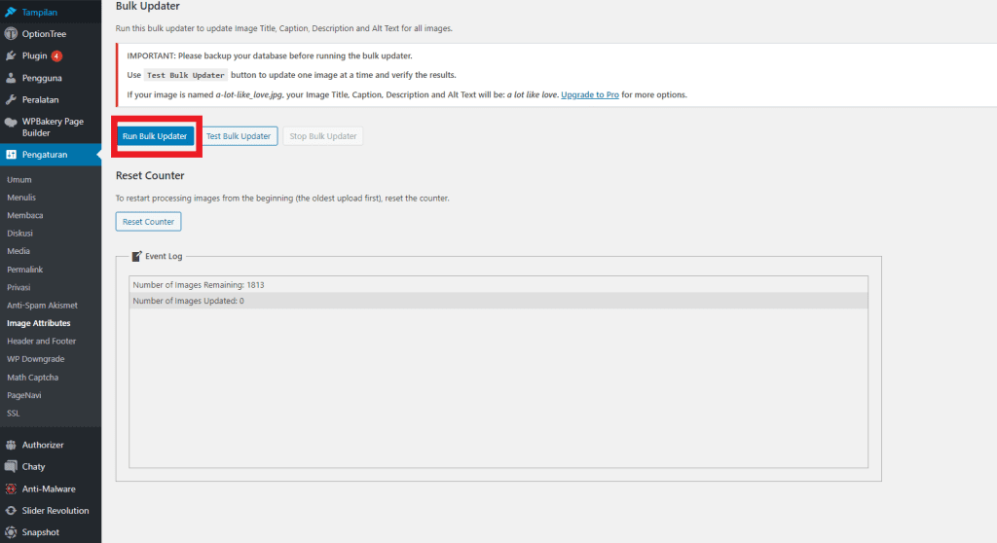The height and width of the screenshot is (543, 997).
Task: Open the Privasi settings submenu
Action: pos(18,287)
